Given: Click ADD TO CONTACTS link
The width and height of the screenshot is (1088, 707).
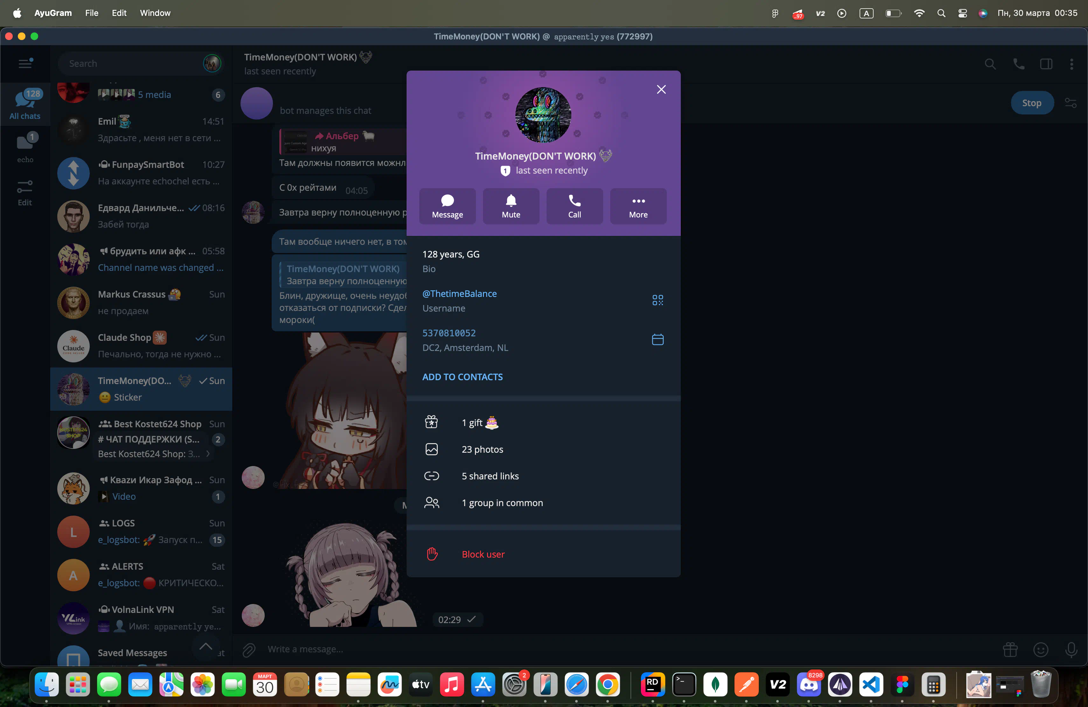Looking at the screenshot, I should 462,377.
